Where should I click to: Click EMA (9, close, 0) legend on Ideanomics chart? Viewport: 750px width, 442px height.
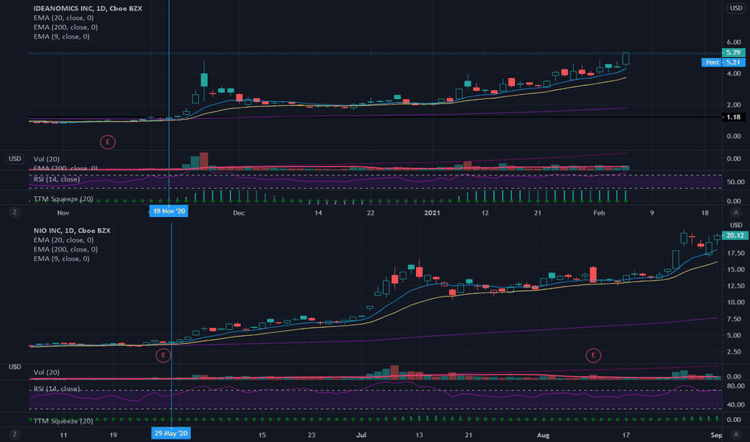coord(61,36)
